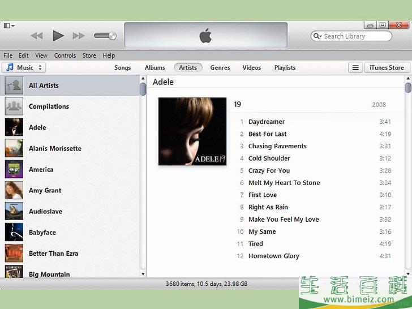Viewport: 412px width, 309px height.
Task: Click America artist thumbnail
Action: pos(14,169)
